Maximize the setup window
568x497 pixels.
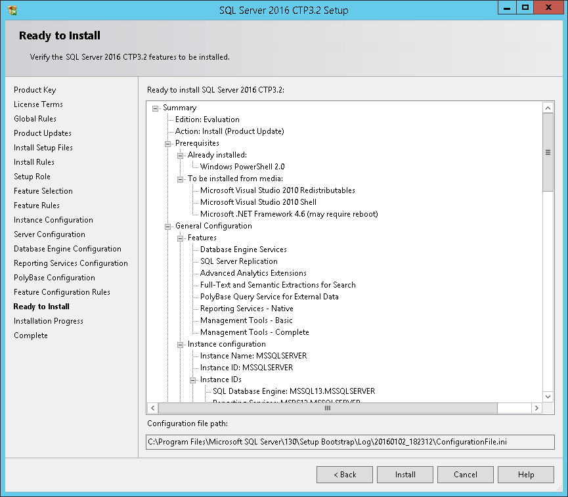pyautogui.click(x=525, y=8)
